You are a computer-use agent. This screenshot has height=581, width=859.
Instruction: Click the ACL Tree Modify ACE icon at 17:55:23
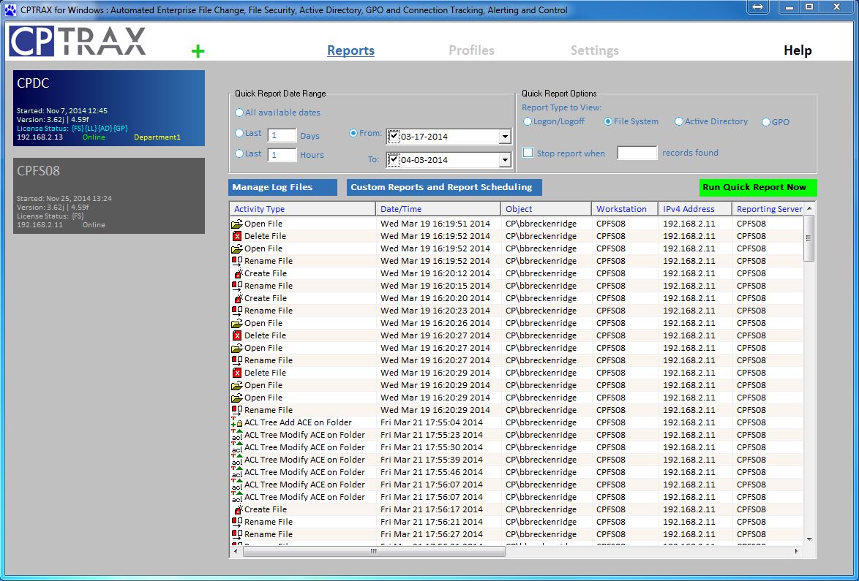click(236, 435)
